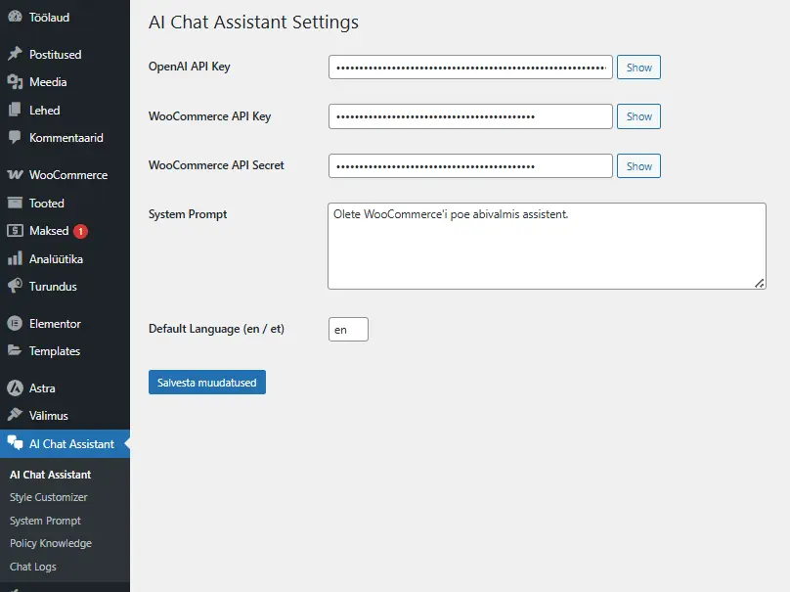Open the System Prompt submenu page
The width and height of the screenshot is (790, 592).
[x=45, y=521]
